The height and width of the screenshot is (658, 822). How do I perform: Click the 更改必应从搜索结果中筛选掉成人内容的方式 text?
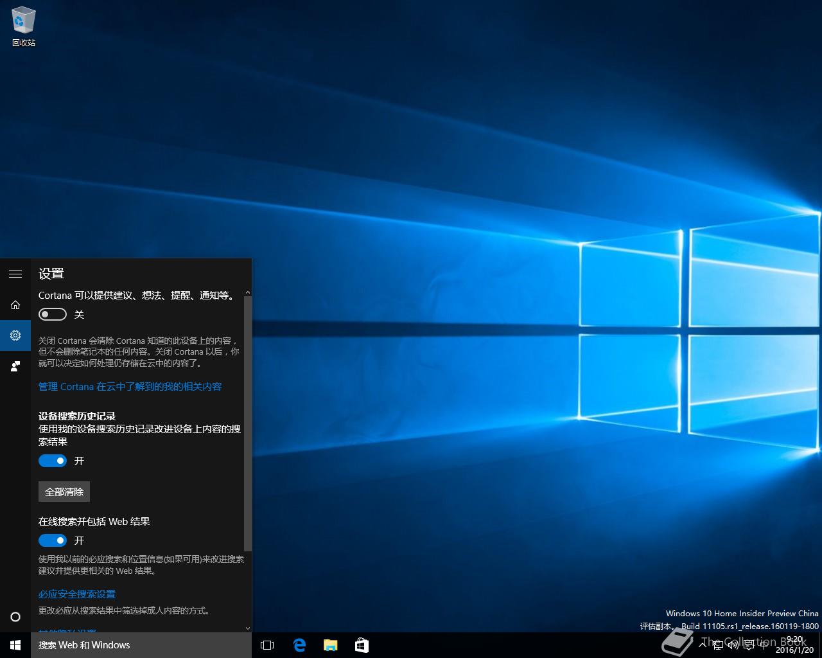coord(125,610)
